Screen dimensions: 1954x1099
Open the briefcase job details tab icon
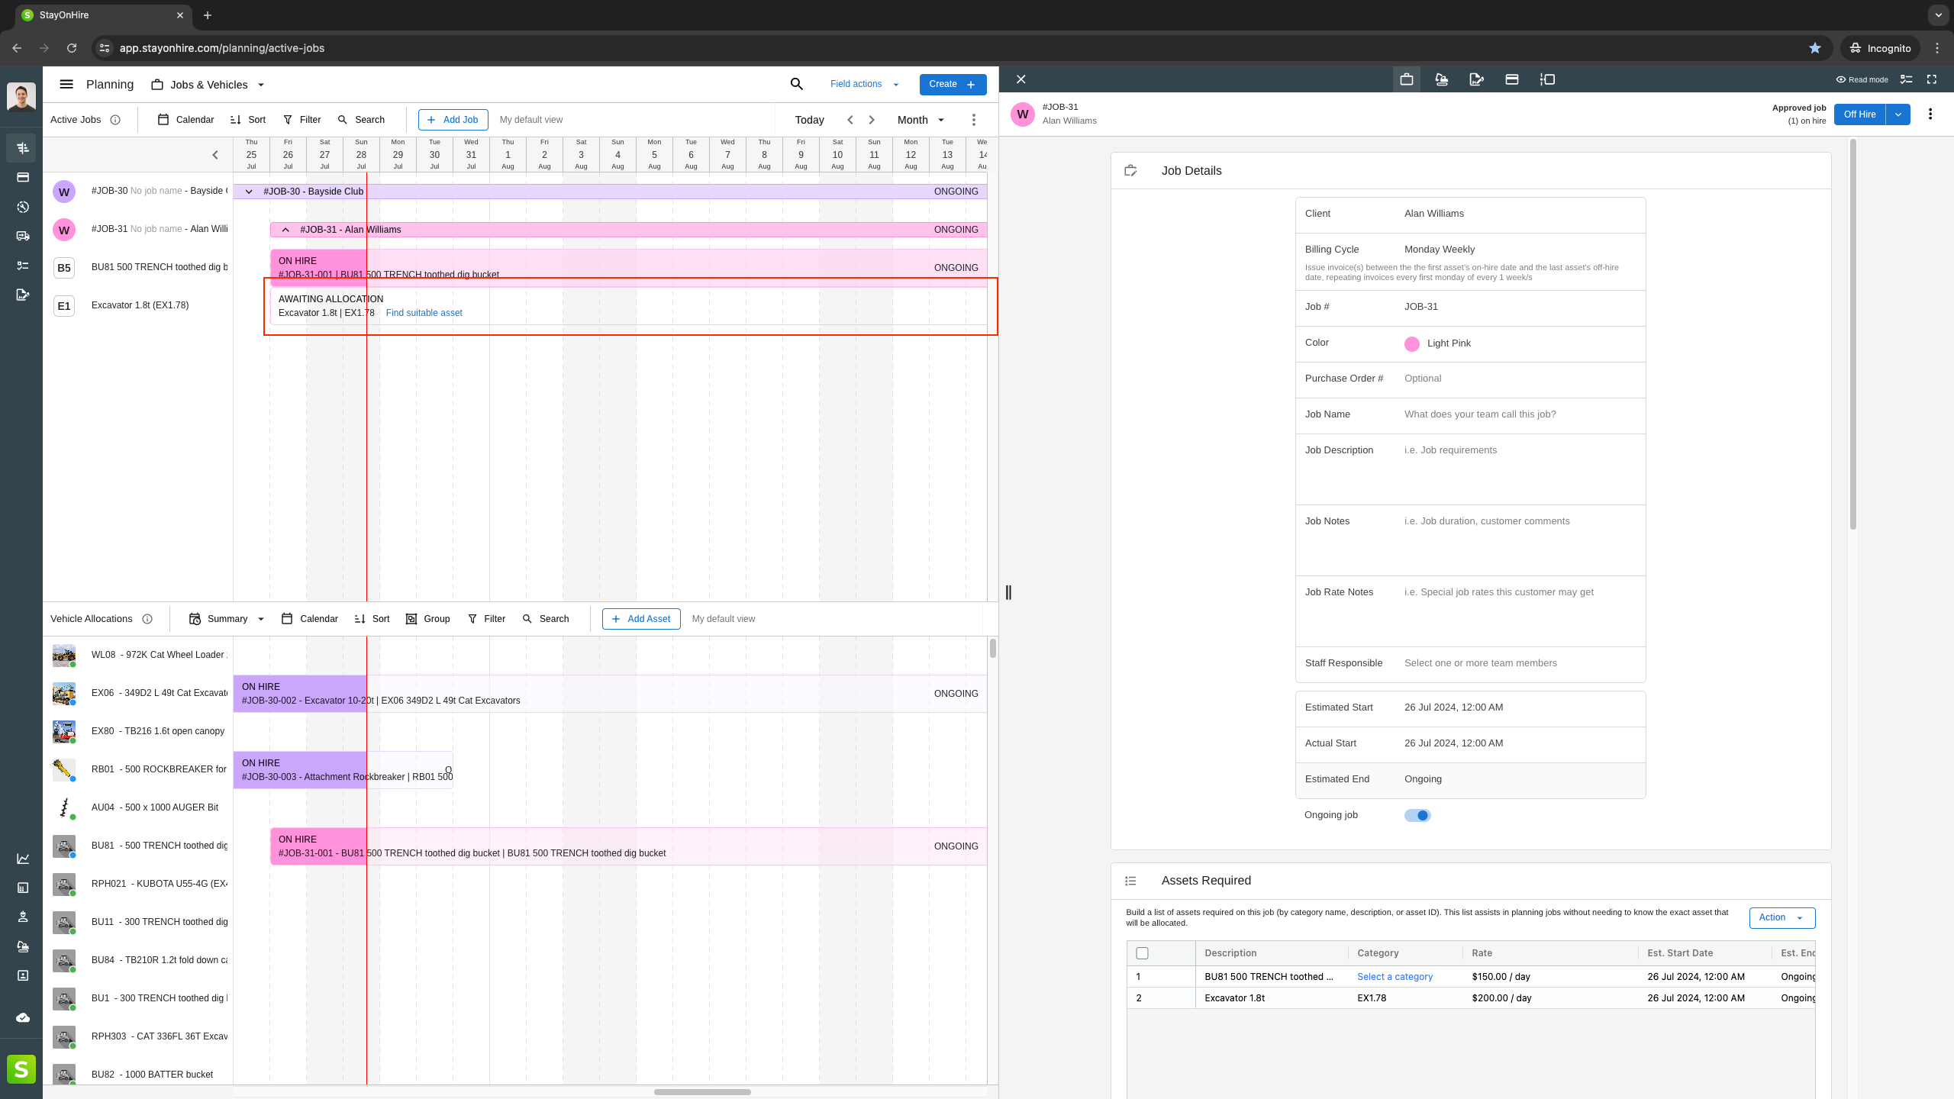pos(1406,79)
